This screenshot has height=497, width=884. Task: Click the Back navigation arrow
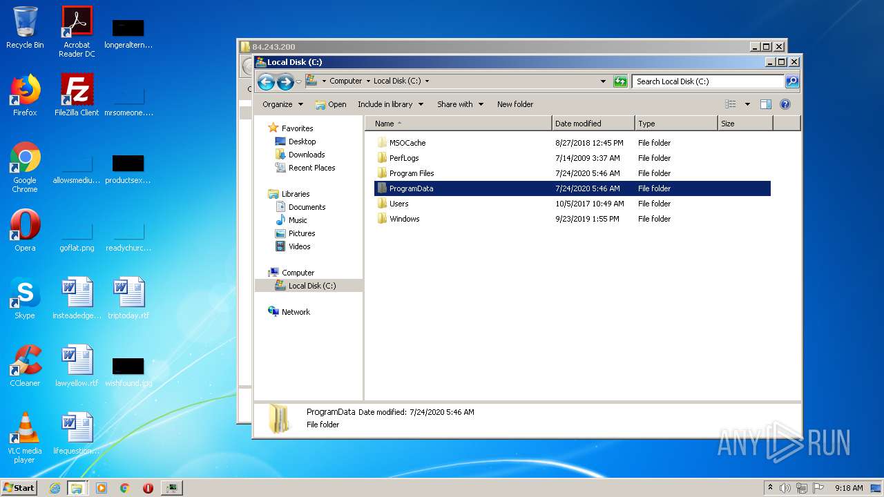[266, 81]
